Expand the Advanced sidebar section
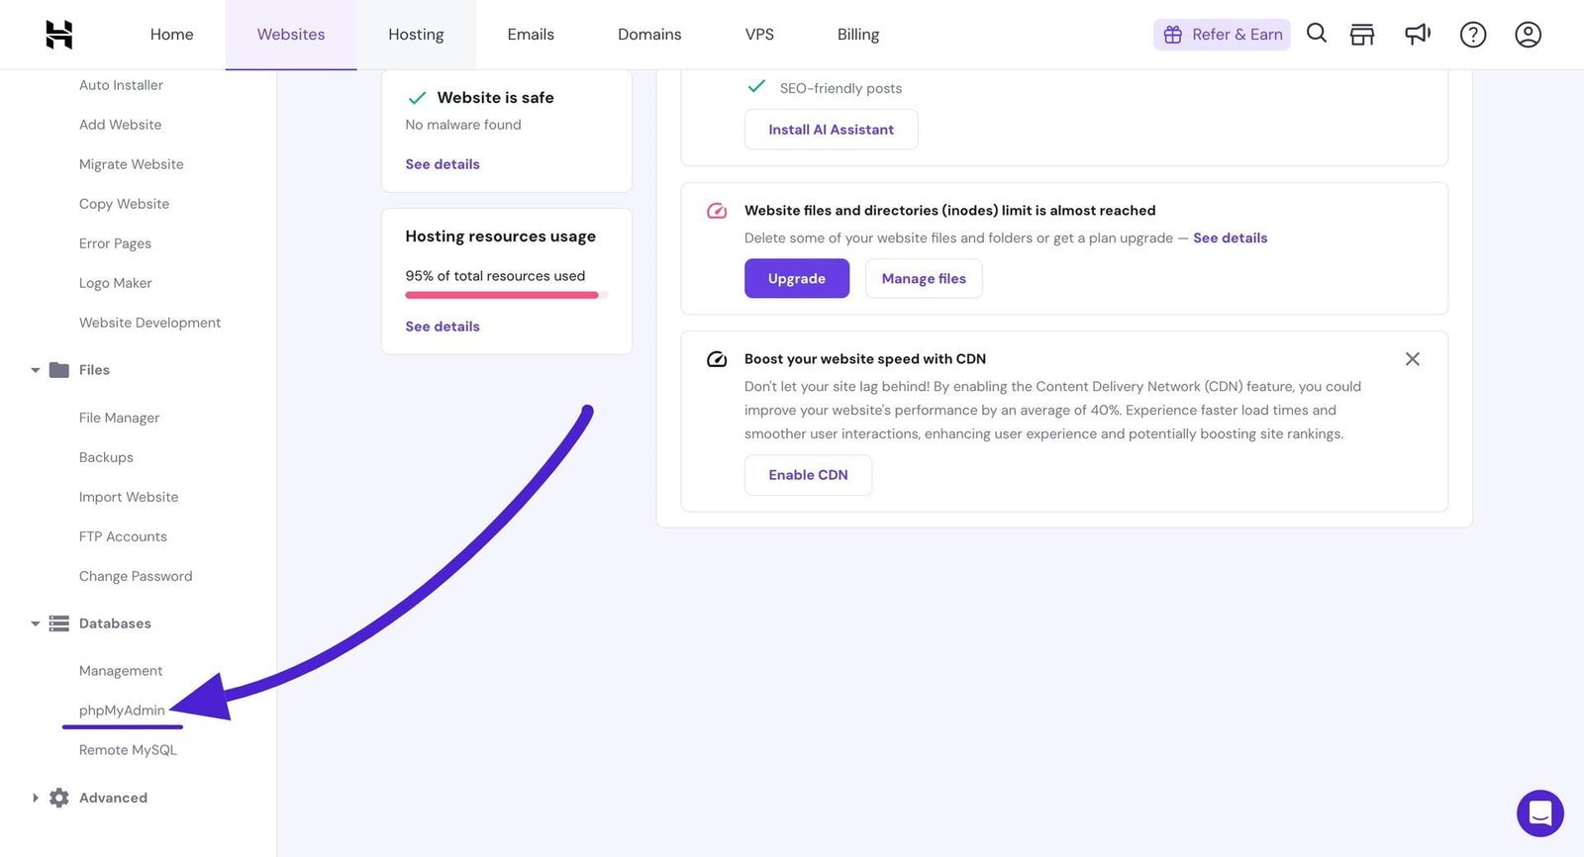This screenshot has width=1584, height=857. 36,798
